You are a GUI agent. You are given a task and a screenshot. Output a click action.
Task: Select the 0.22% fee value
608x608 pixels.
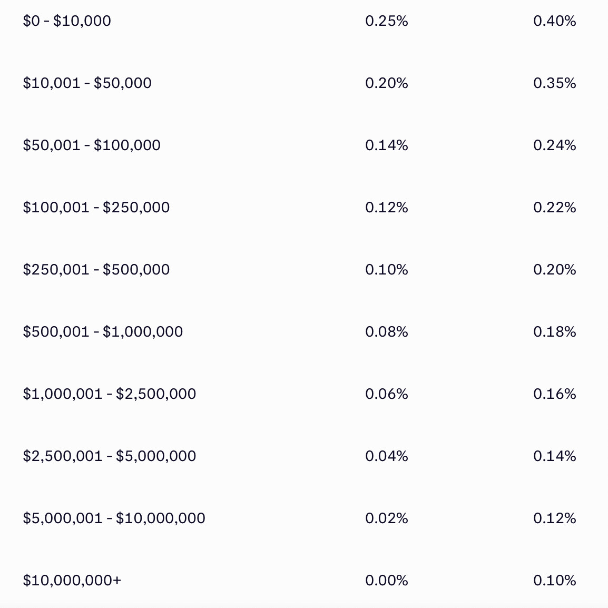click(555, 208)
